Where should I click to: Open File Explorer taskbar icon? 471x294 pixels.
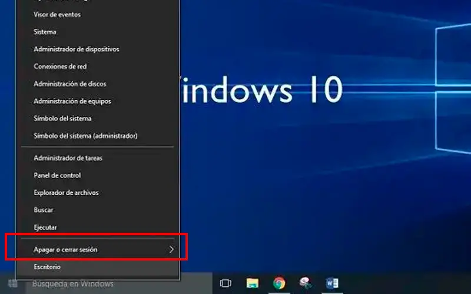coord(253,283)
